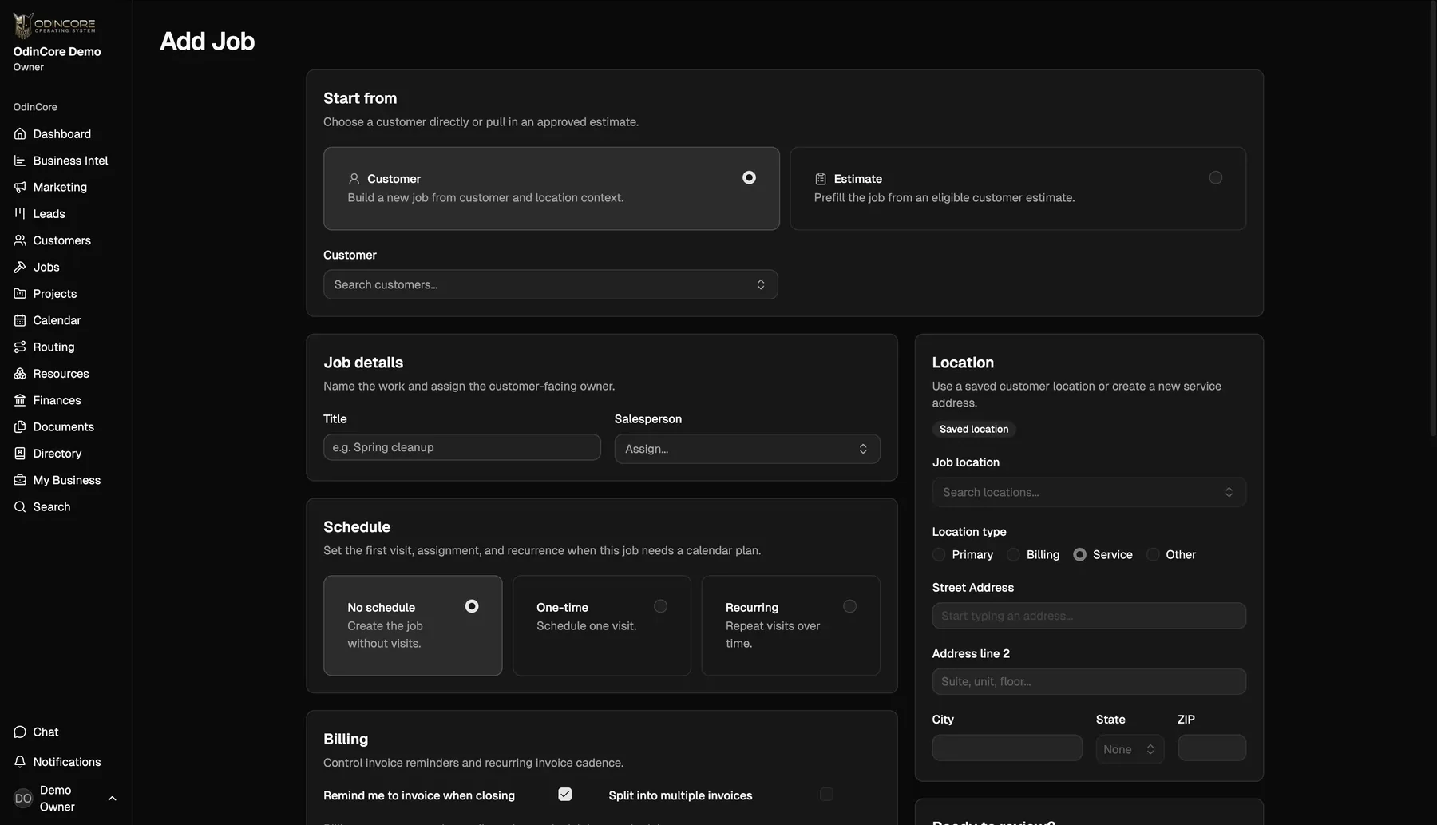Image resolution: width=1437 pixels, height=825 pixels.
Task: Open the Salesperson Assign dropdown
Action: tap(747, 449)
